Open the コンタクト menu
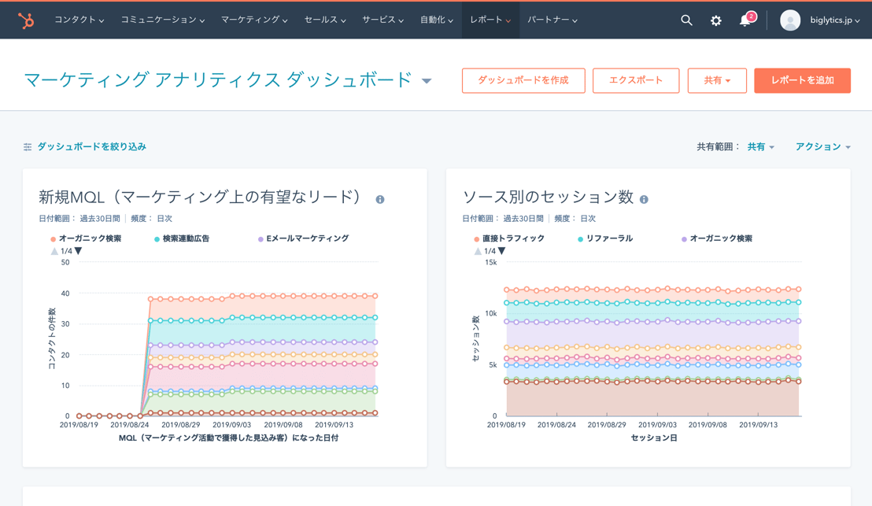Viewport: 872px width, 506px height. pyautogui.click(x=79, y=20)
